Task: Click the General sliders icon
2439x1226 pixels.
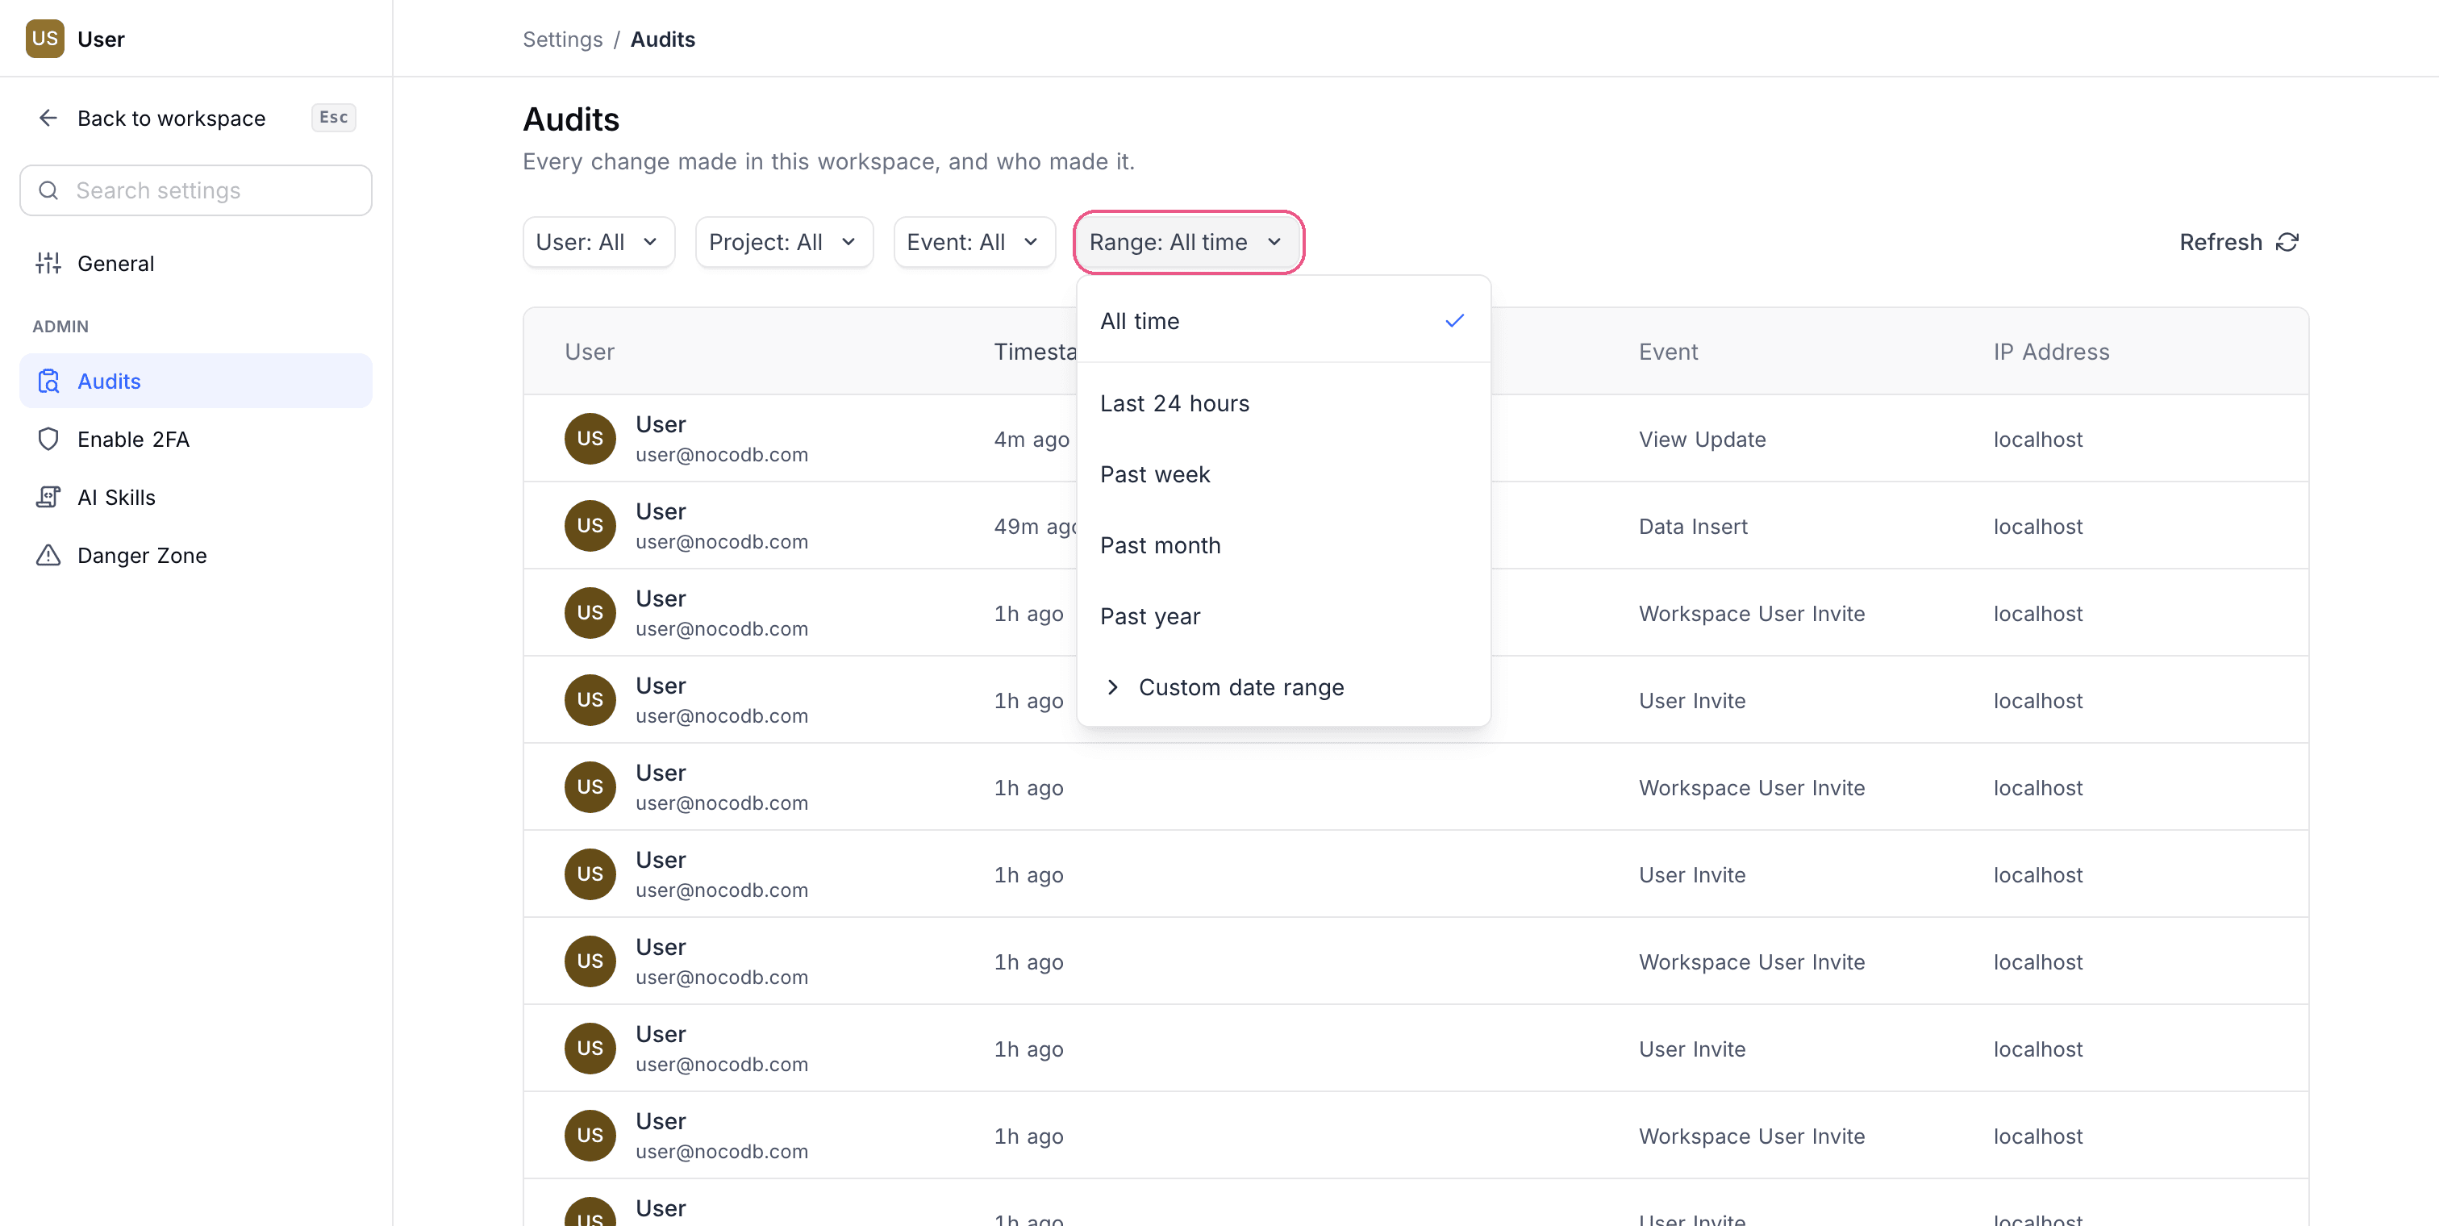Action: pos(48,263)
